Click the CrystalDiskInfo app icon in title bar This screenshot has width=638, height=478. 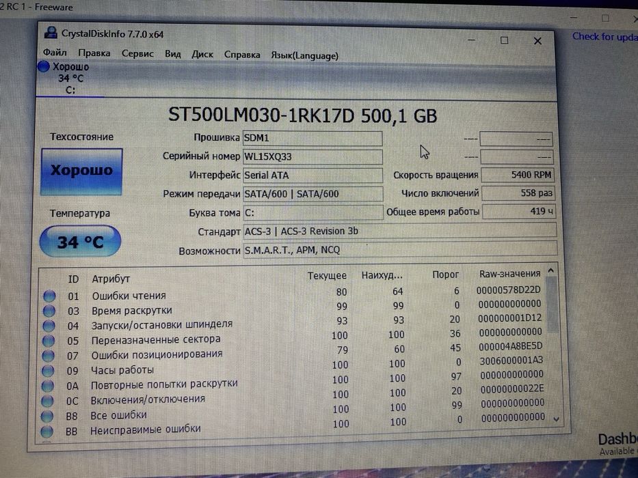click(51, 33)
